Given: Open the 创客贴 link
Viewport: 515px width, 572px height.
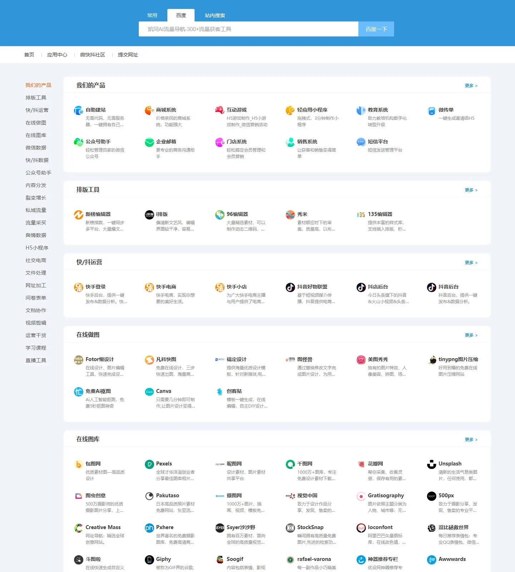Looking at the screenshot, I should click(x=234, y=391).
